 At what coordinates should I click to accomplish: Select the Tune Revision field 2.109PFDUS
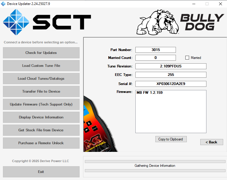(x=171, y=66)
